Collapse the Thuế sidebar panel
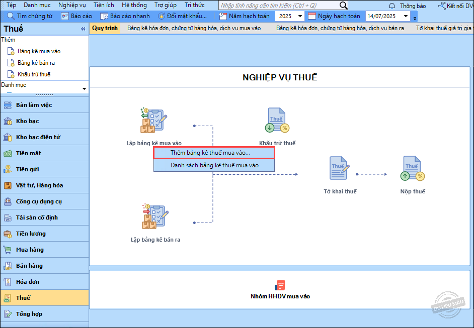The height and width of the screenshot is (328, 474). (83, 29)
